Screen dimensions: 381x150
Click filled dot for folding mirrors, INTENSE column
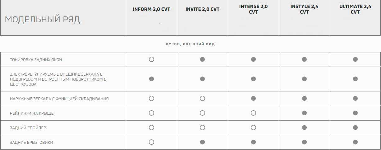(x=253, y=99)
